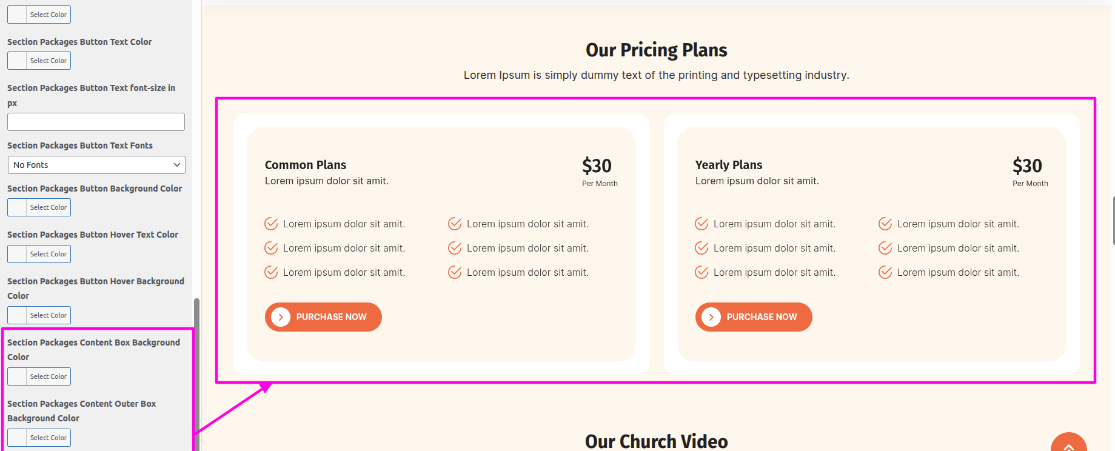Click PURCHASE NOW under Common Plans
This screenshot has height=451, width=1115.
(x=331, y=317)
